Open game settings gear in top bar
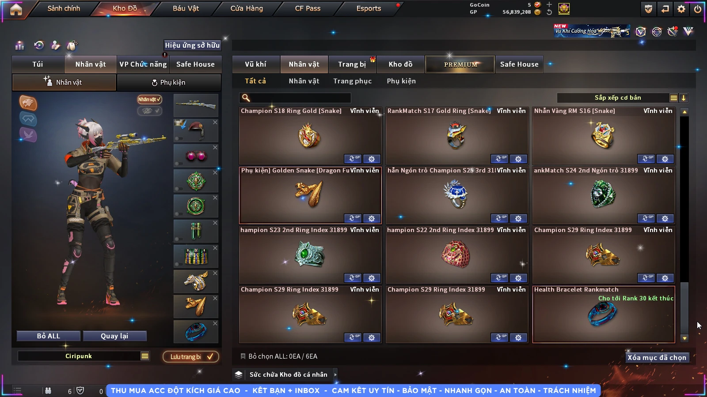 click(681, 9)
